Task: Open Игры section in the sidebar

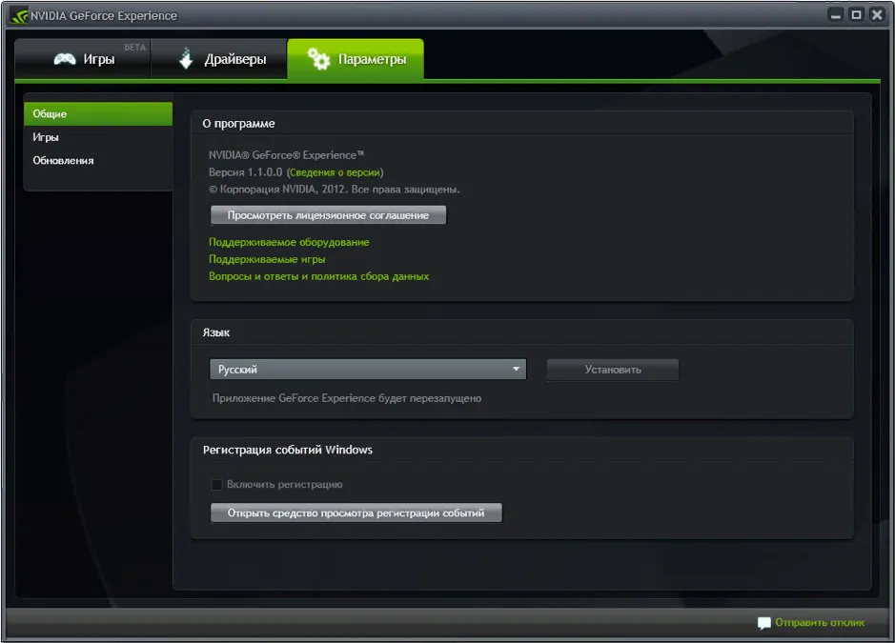Action: click(98, 137)
